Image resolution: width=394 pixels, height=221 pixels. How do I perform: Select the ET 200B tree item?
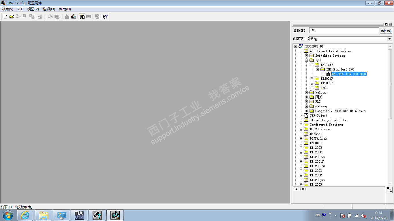coord(316,148)
